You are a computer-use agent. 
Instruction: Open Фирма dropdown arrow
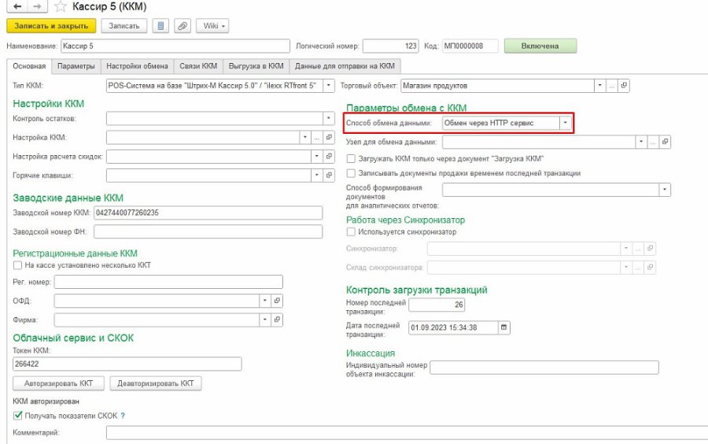click(265, 320)
